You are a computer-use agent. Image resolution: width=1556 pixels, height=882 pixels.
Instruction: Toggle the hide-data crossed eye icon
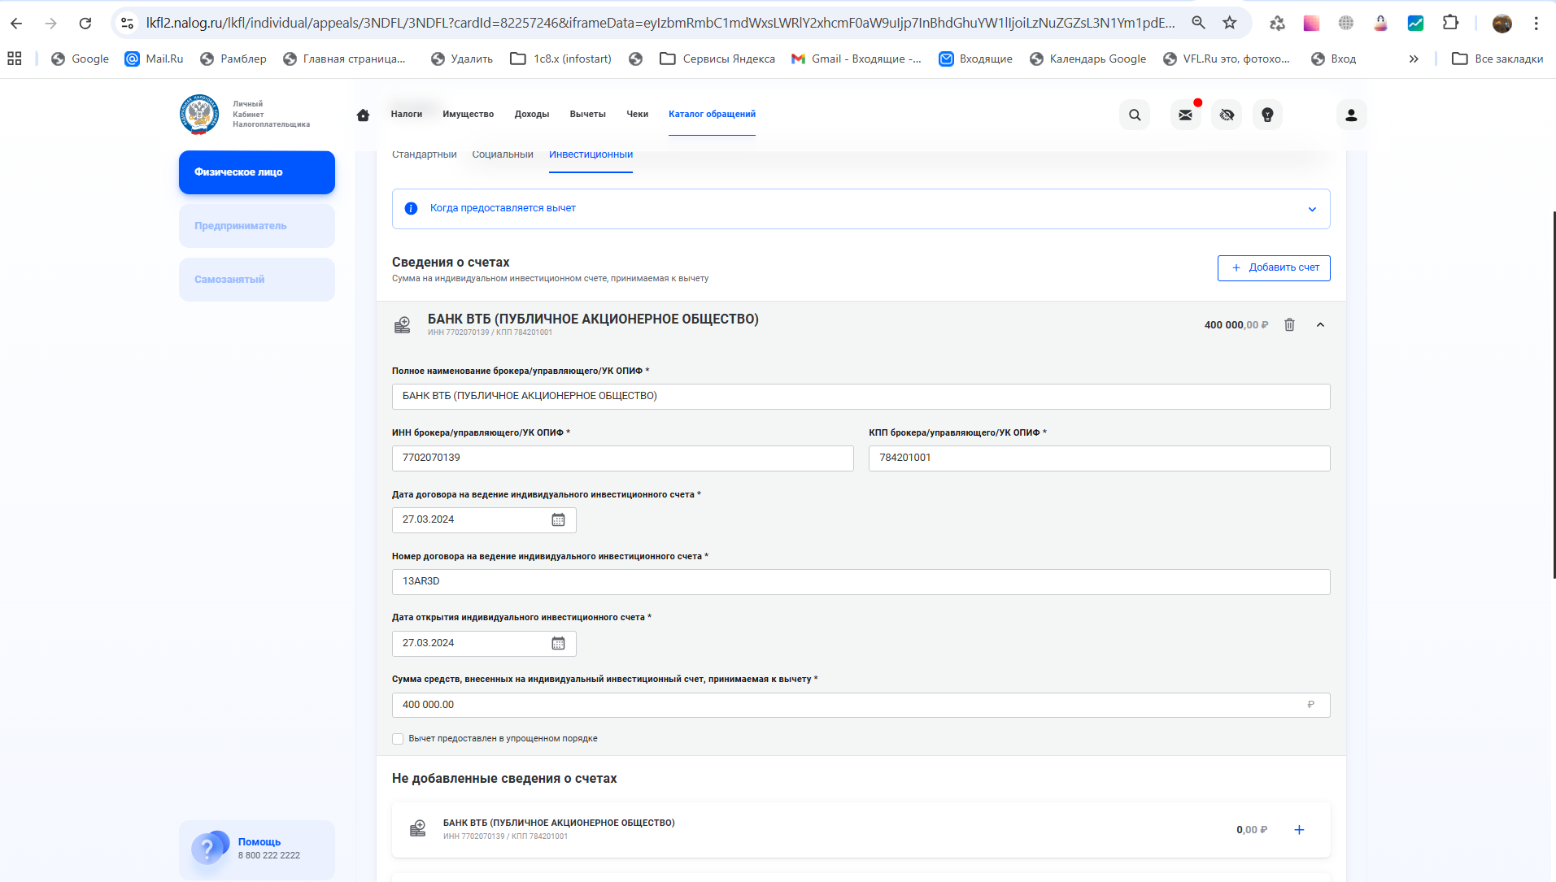(x=1227, y=115)
